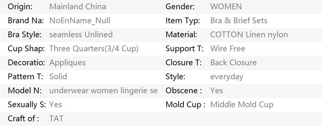Click the WOMEN gender value

[x=226, y=7]
